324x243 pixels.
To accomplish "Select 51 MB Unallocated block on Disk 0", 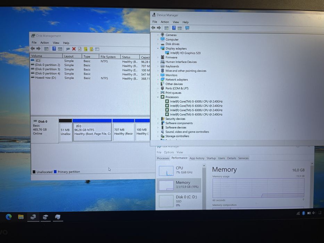I will point(66,130).
